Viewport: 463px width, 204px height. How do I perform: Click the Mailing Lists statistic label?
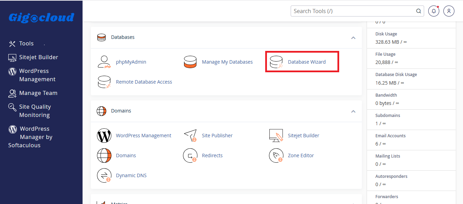(x=388, y=156)
